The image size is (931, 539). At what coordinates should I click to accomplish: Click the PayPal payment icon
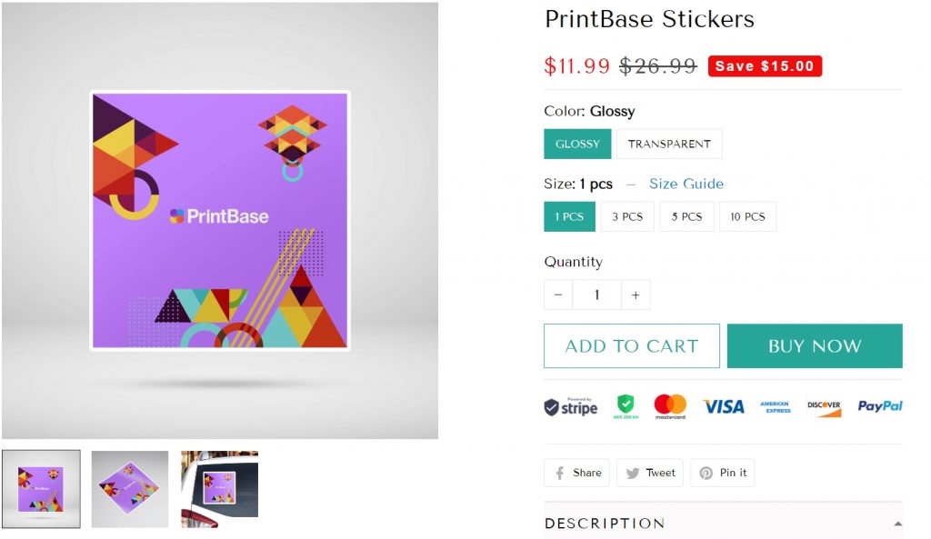[879, 406]
